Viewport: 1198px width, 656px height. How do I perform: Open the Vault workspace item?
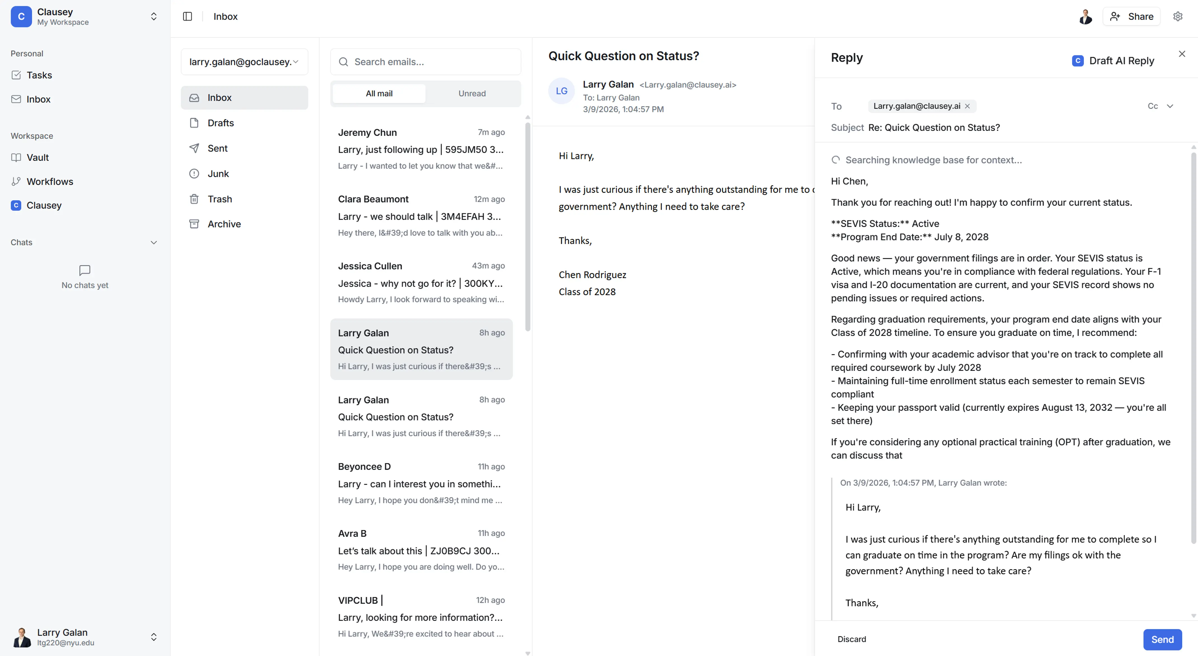37,157
